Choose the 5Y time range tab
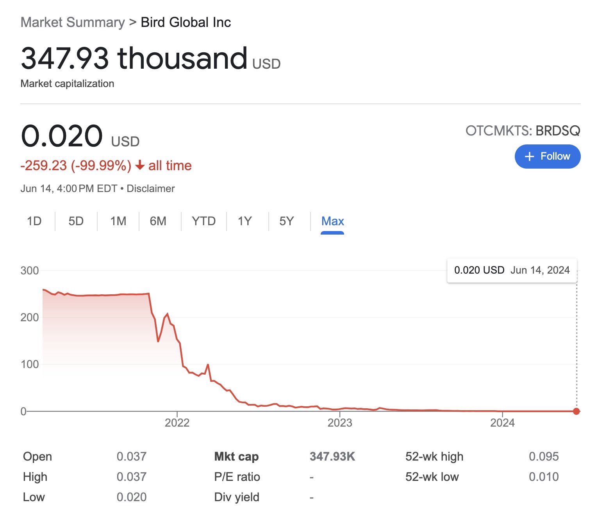Viewport: 614px width, 516px height. pyautogui.click(x=286, y=221)
